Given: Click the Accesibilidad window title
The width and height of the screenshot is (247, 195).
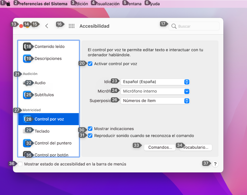Looking at the screenshot, I should coord(94,26).
